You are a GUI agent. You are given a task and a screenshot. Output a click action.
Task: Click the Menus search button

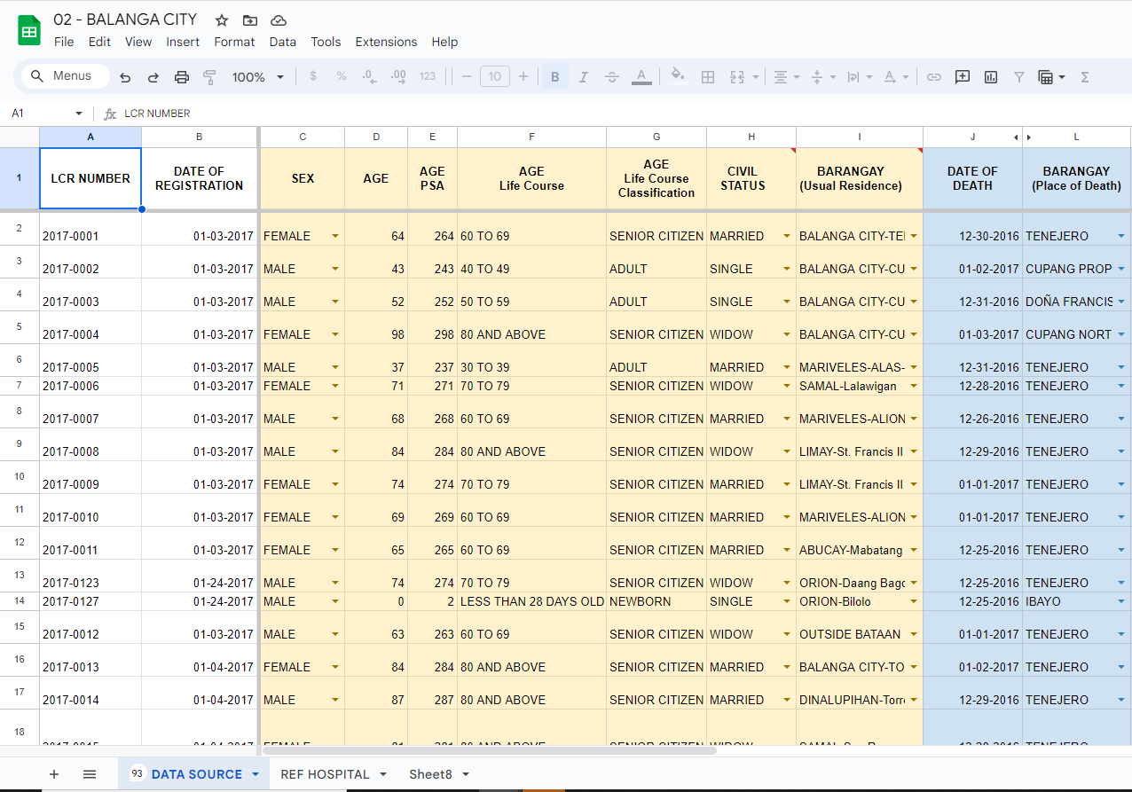tap(61, 76)
